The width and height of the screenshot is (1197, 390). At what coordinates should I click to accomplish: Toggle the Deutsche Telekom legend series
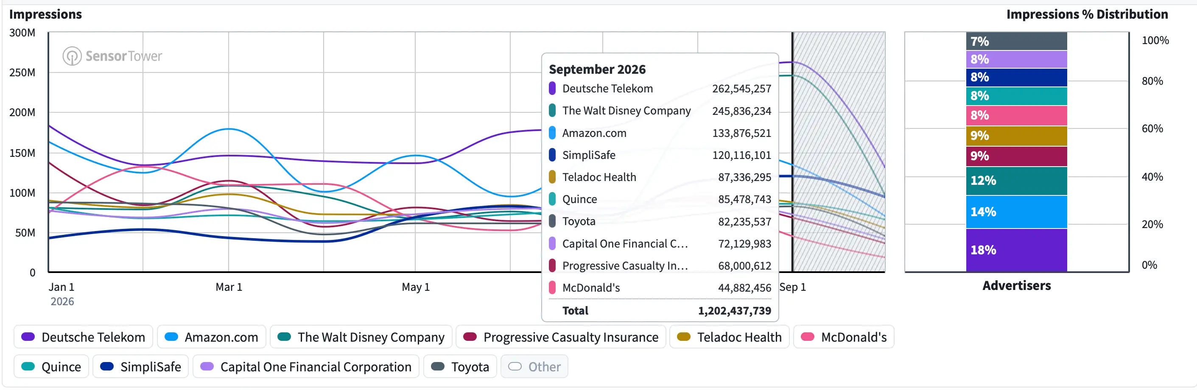click(83, 337)
